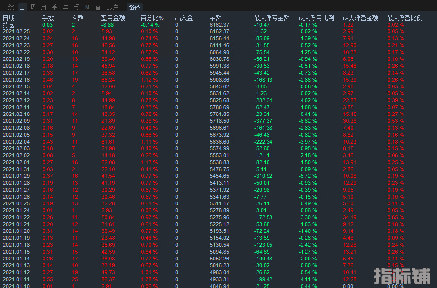Select the 日 daily tab

tap(22, 7)
